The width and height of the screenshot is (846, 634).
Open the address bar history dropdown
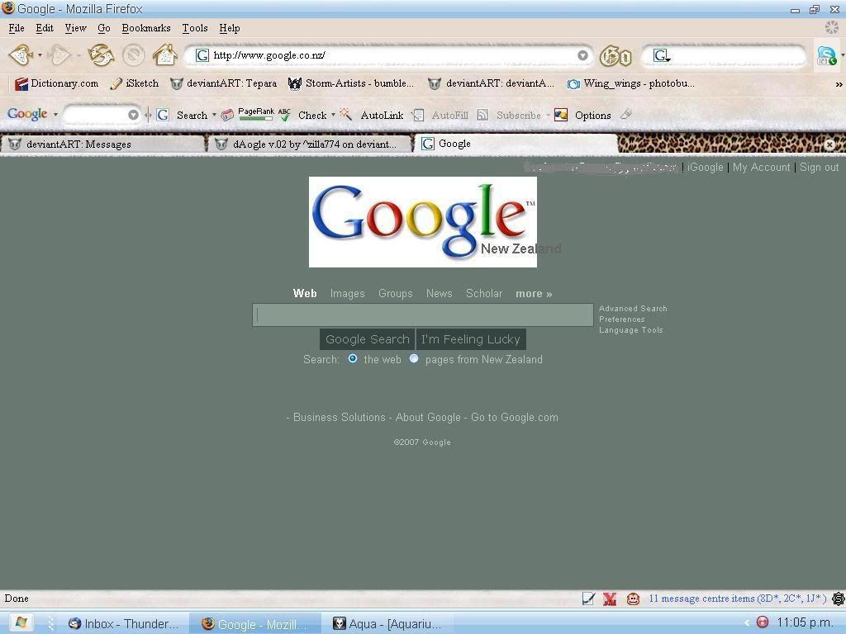tap(582, 55)
